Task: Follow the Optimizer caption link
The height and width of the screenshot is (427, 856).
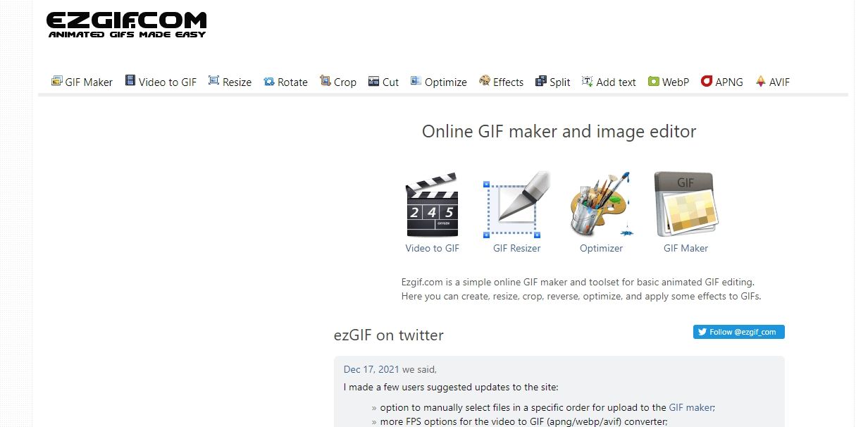Action: coord(601,248)
